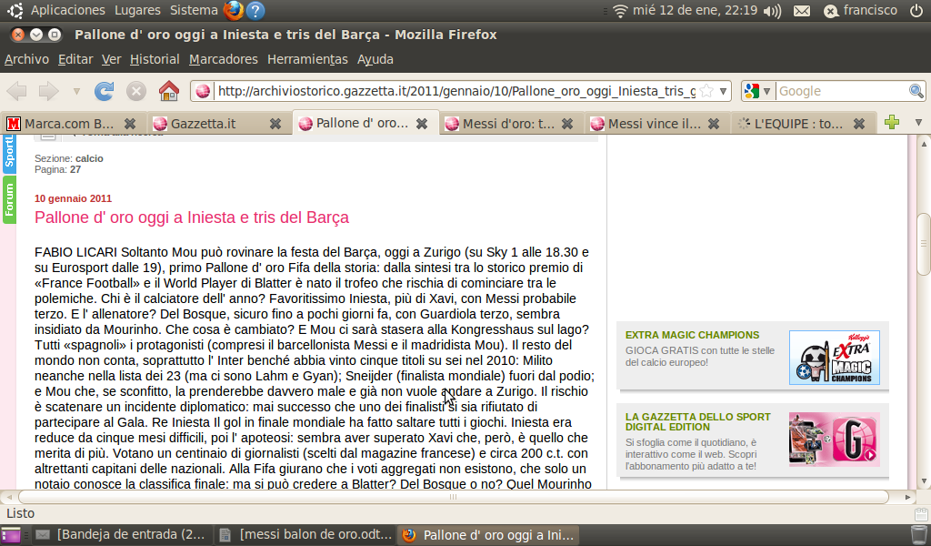Click the horizontal scrollbar at page bottom
The height and width of the screenshot is (546, 931).
tap(455, 497)
